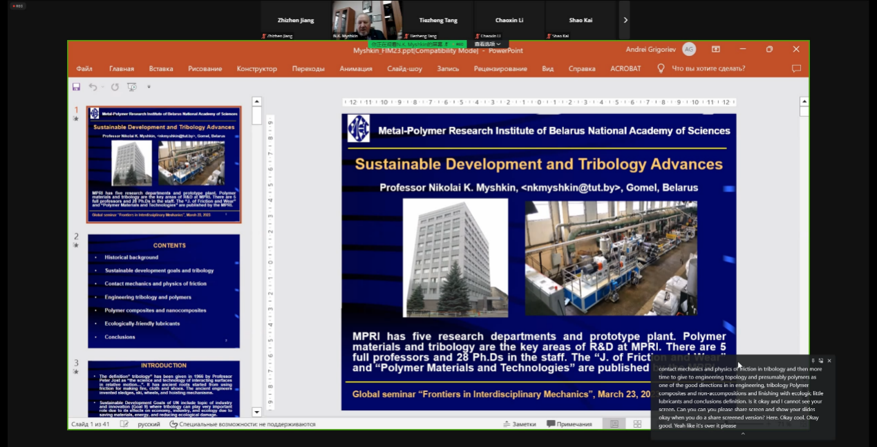Viewport: 877px width, 447px height.
Task: Expand the Customize Quick Access Toolbar dropdown
Action: (x=149, y=87)
